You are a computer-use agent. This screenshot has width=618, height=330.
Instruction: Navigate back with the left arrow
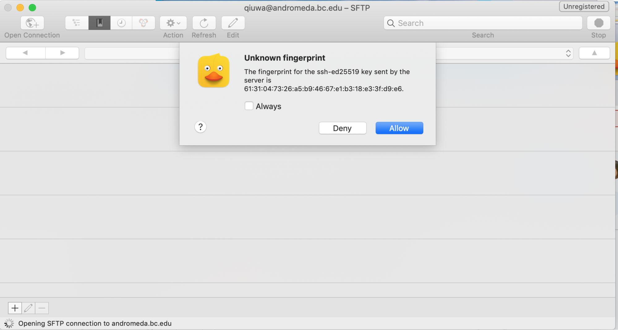pos(25,53)
